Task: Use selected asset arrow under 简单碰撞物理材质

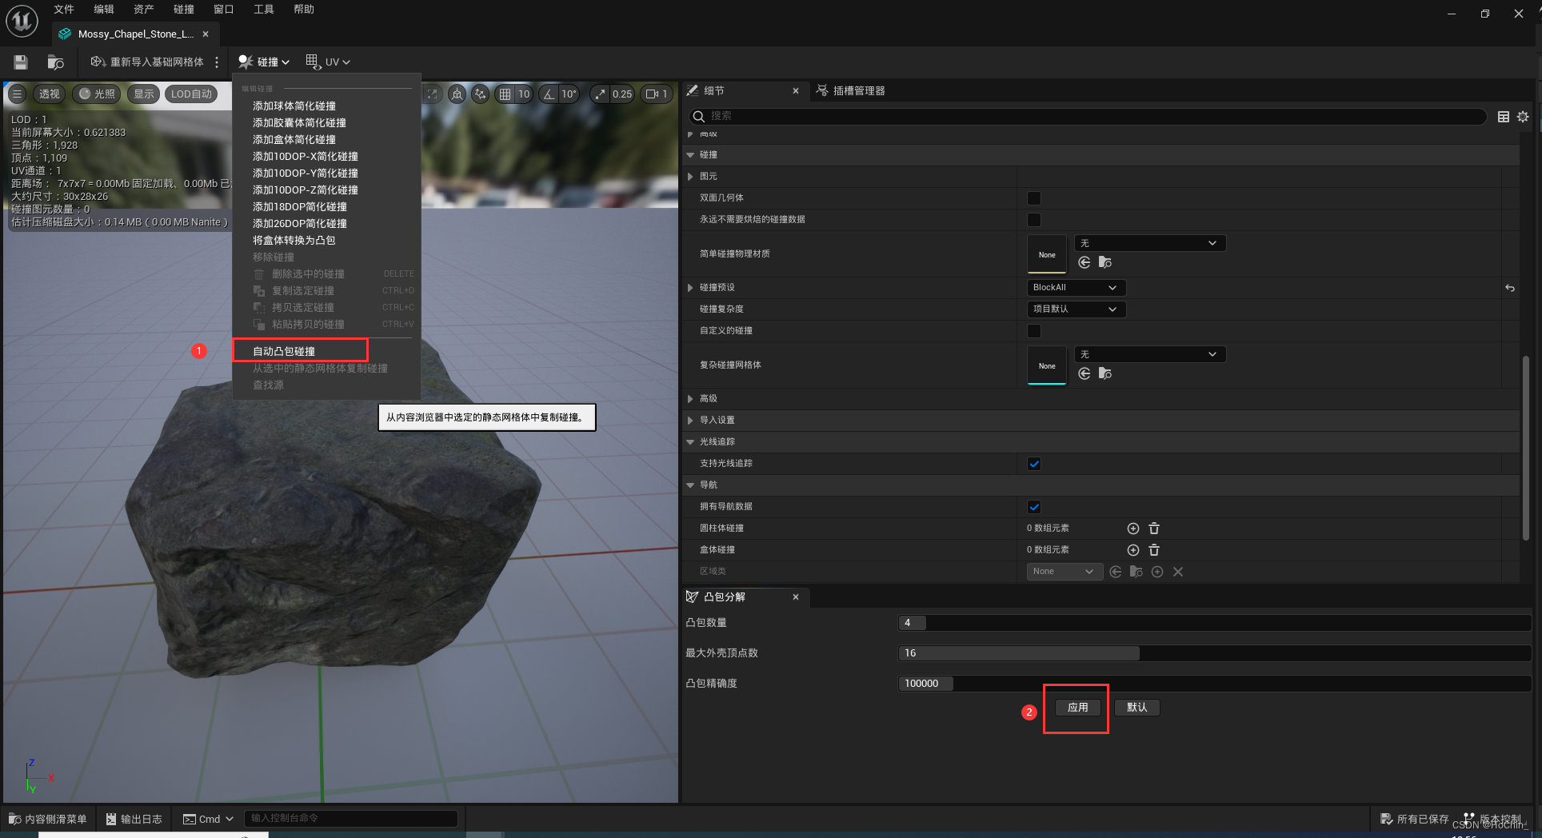Action: coord(1084,262)
